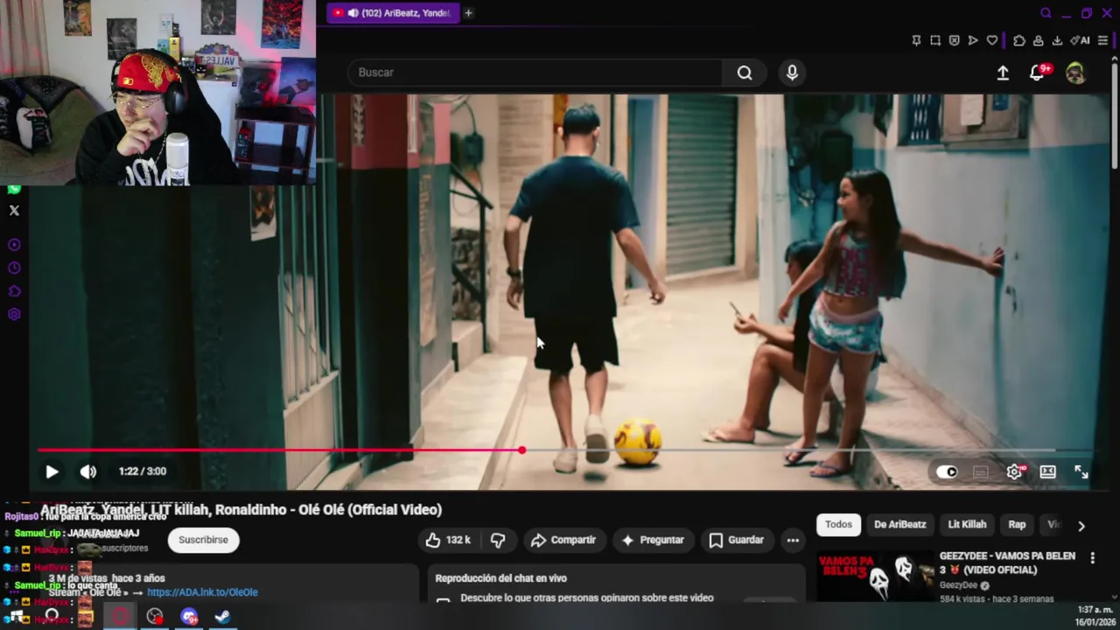Image resolution: width=1120 pixels, height=630 pixels.
Task: Click the Reproducción del chat en vivo heading
Action: (500, 578)
